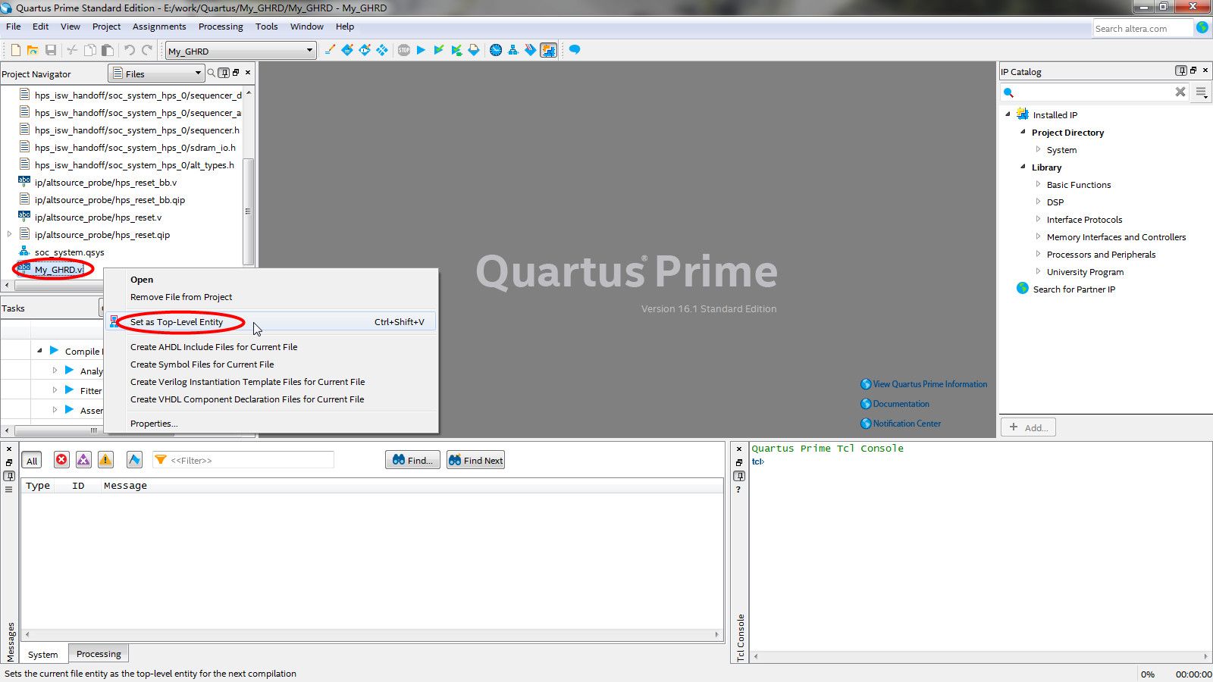Expand ip/altsource_probe/hps_reset.qip tree arrow
The height and width of the screenshot is (682, 1213).
point(9,234)
